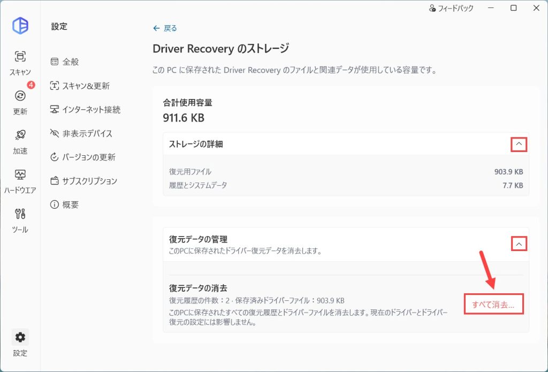Click the red badge showing 4
This screenshot has height=372, width=548.
[x=31, y=85]
